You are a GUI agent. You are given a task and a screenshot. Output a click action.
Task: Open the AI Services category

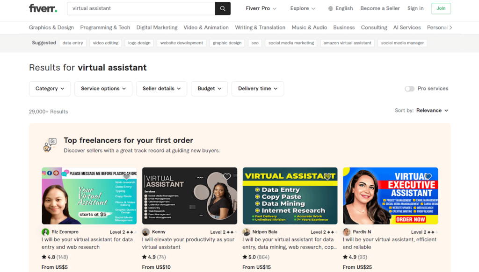(407, 28)
